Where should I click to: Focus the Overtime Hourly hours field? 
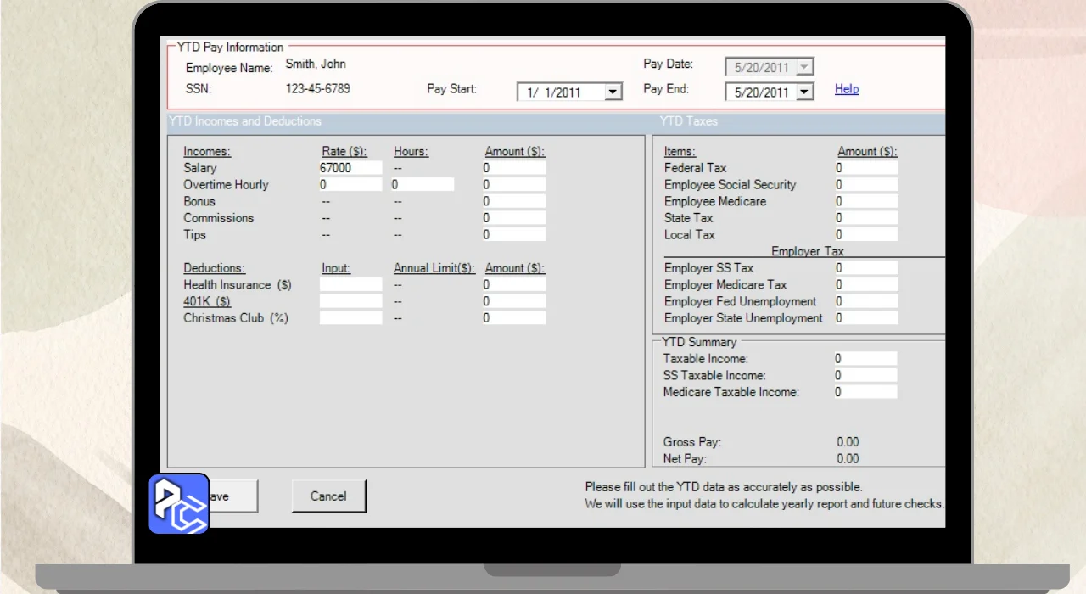[x=422, y=185]
